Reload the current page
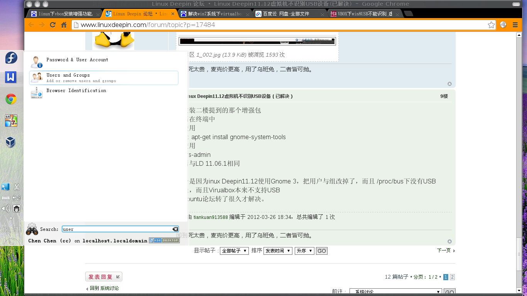 tap(53, 25)
